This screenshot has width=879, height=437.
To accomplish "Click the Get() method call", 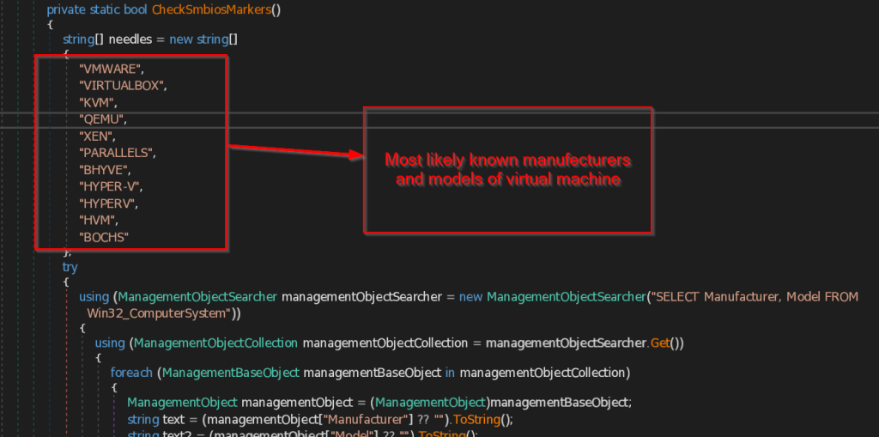I will point(660,343).
